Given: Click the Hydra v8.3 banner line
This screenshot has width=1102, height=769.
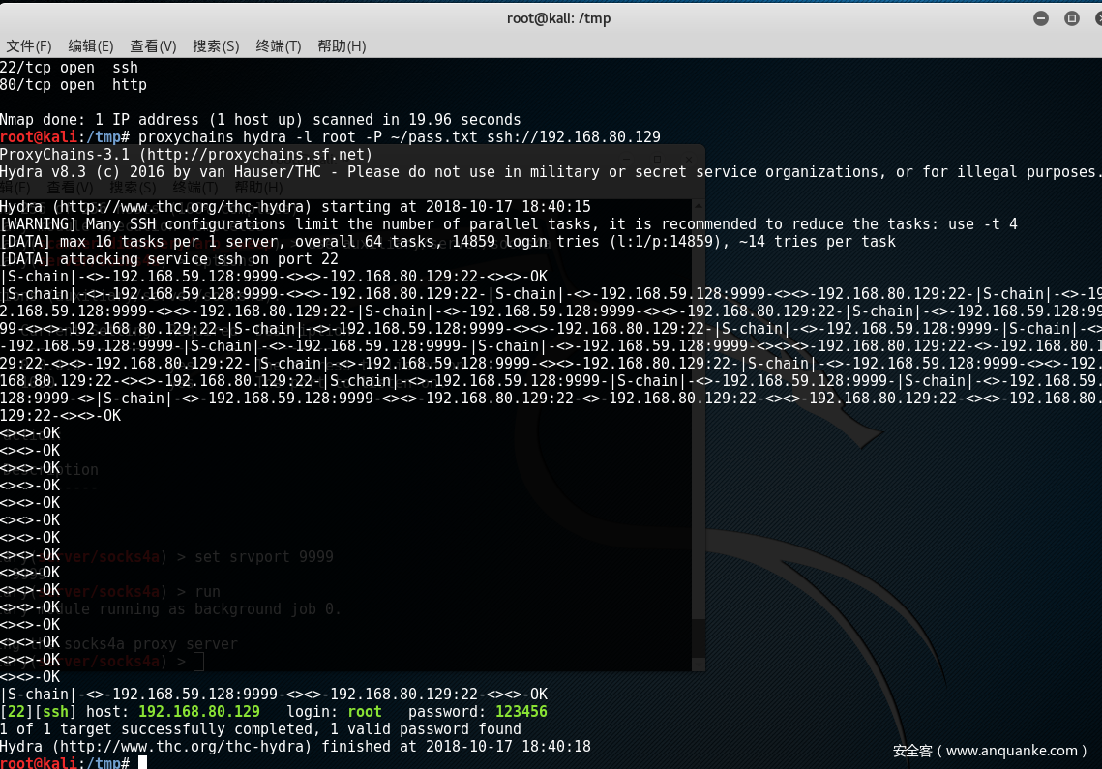Looking at the screenshot, I should click(x=549, y=172).
